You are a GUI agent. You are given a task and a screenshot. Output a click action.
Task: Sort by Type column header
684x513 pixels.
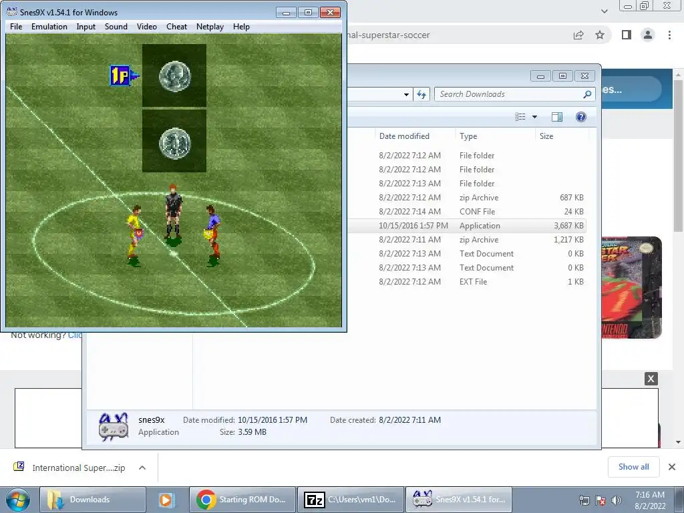468,136
